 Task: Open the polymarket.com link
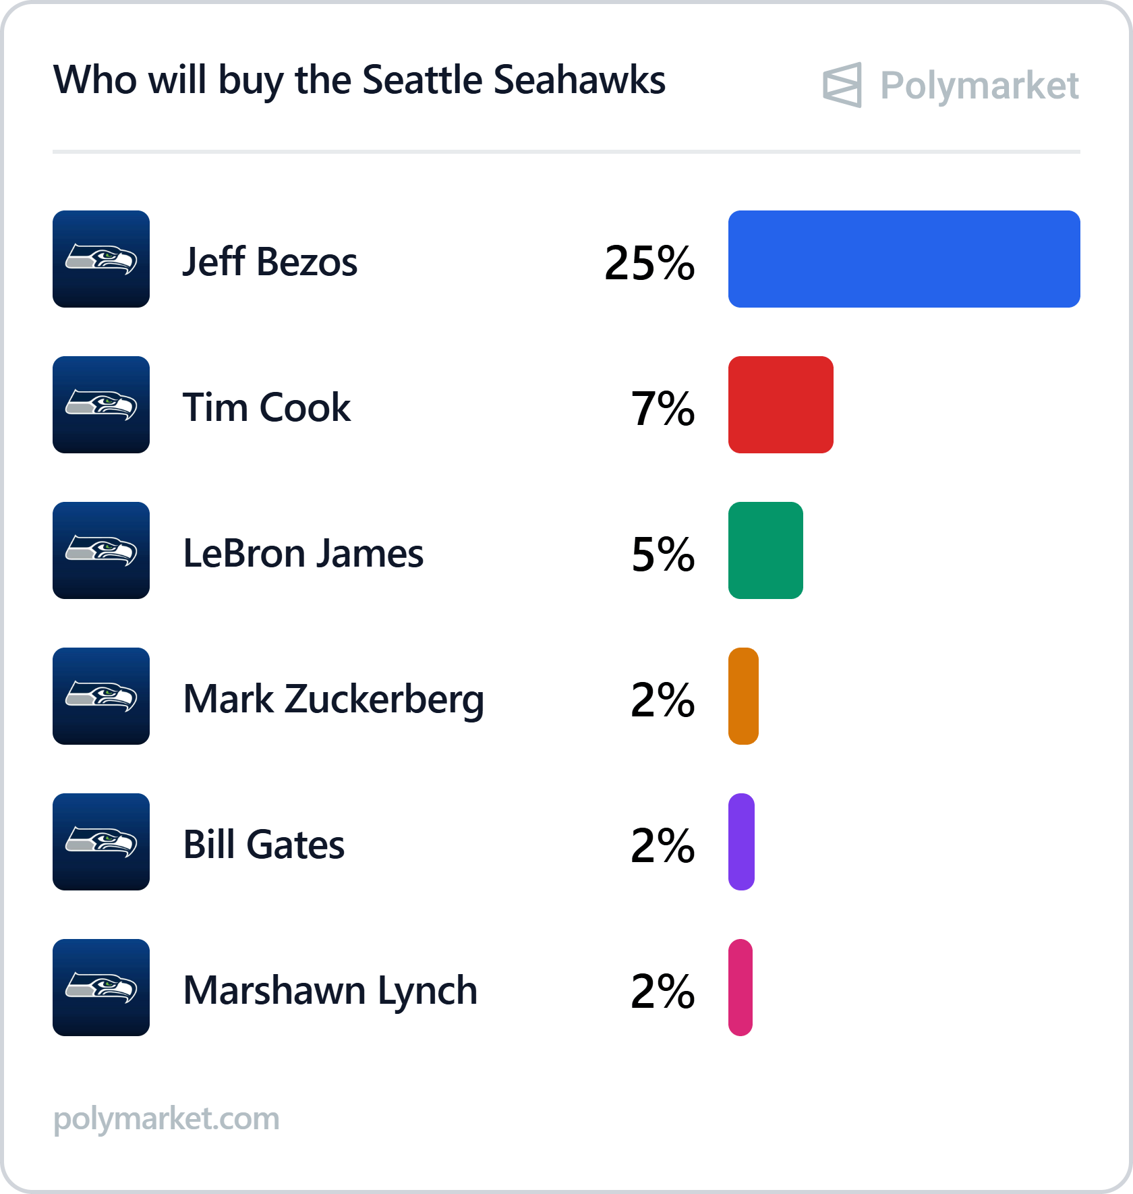click(166, 1120)
